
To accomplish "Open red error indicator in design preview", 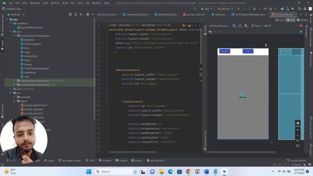I will [x=301, y=26].
